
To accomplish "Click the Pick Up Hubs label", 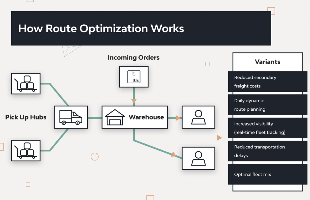I will coord(26,117).
